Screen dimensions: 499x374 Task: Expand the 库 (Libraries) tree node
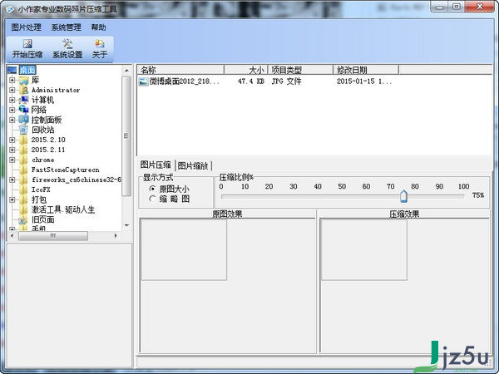pyautogui.click(x=12, y=80)
